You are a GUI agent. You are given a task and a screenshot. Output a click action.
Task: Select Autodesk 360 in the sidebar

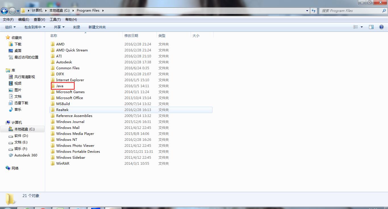(26, 155)
